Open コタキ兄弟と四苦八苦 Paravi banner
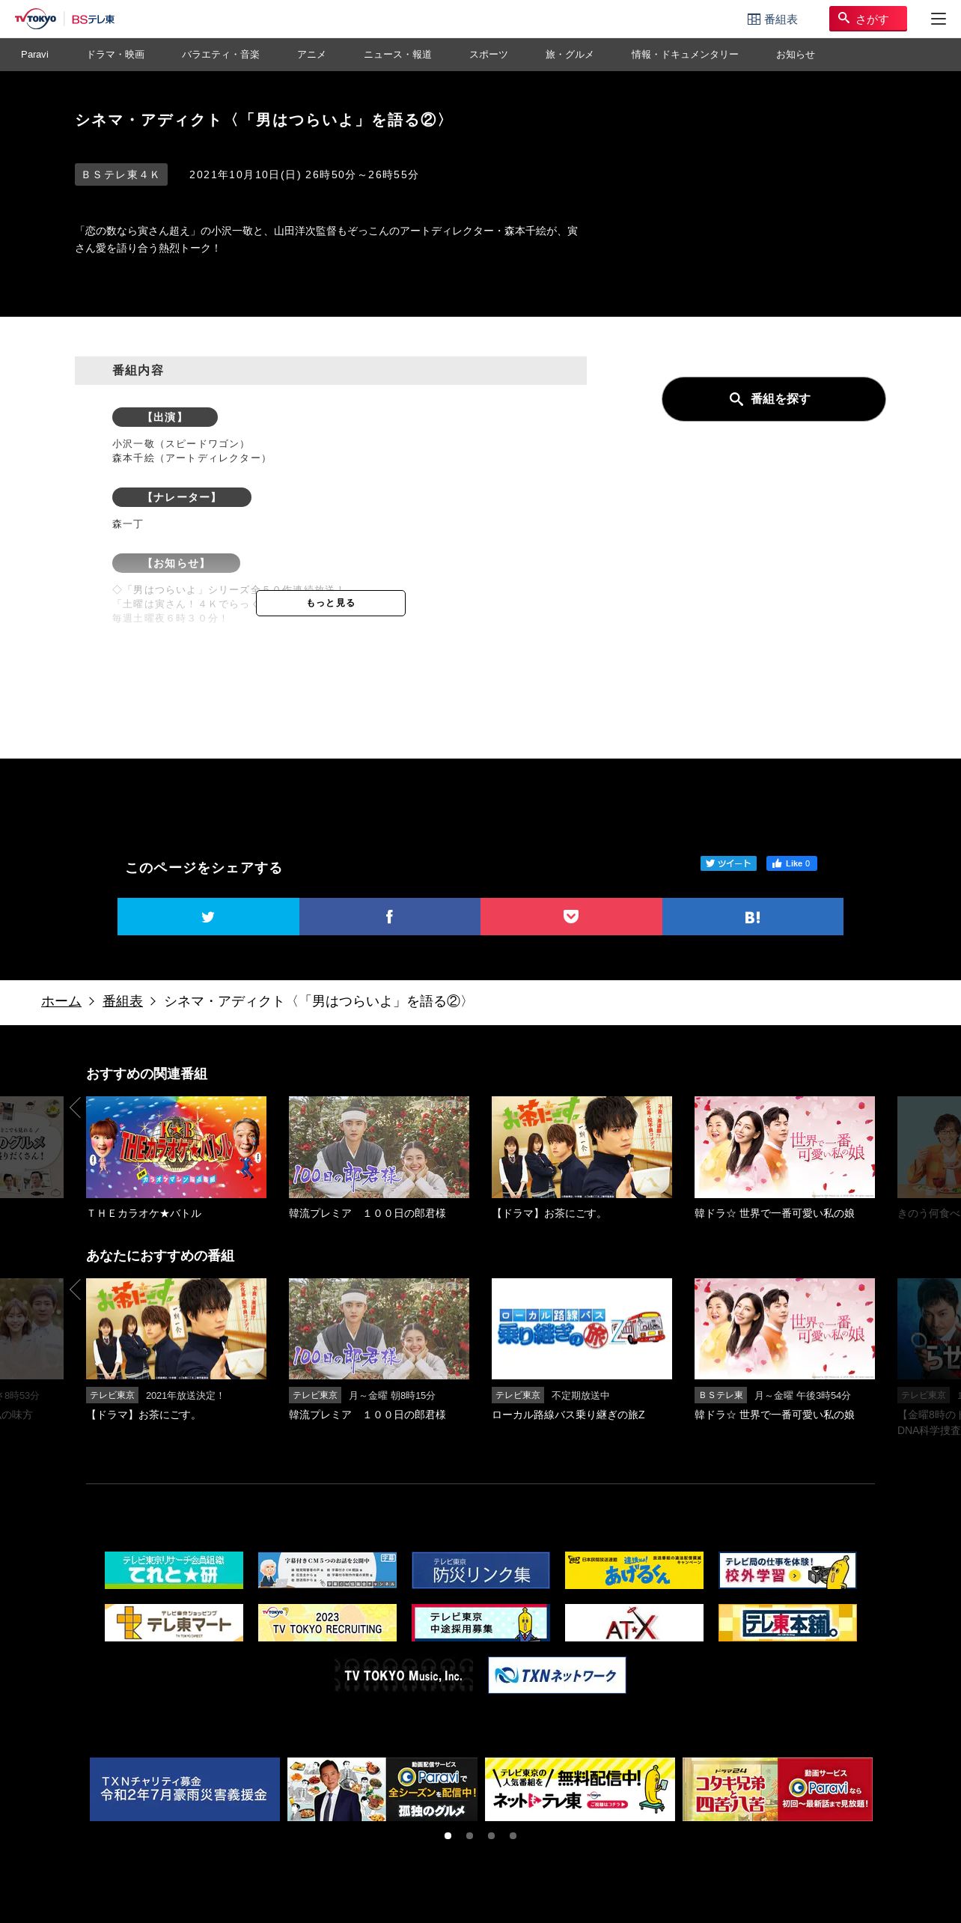961x1923 pixels. coord(778,1789)
